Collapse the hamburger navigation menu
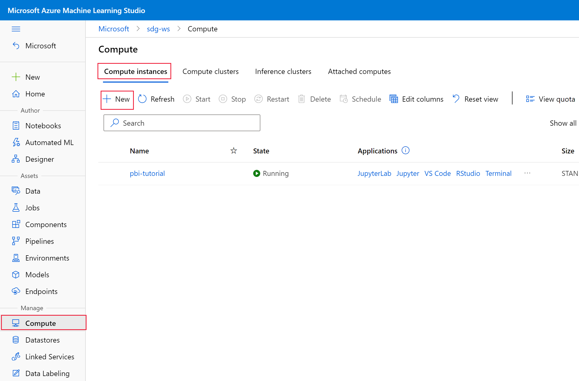Image resolution: width=579 pixels, height=381 pixels. 16,29
